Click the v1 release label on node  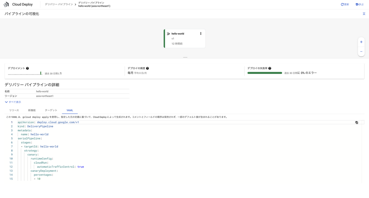173,38
